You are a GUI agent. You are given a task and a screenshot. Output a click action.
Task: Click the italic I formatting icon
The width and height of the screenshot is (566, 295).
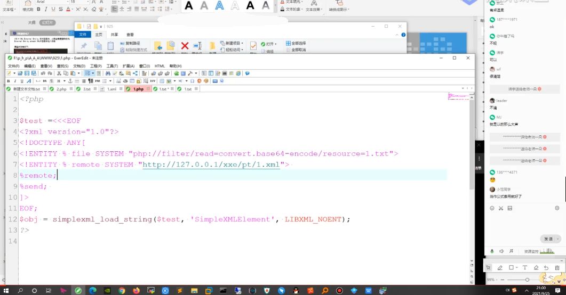click(x=15, y=81)
